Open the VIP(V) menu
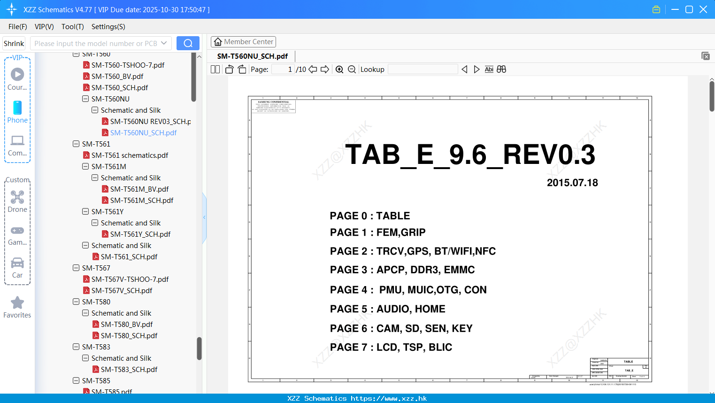 pos(44,27)
